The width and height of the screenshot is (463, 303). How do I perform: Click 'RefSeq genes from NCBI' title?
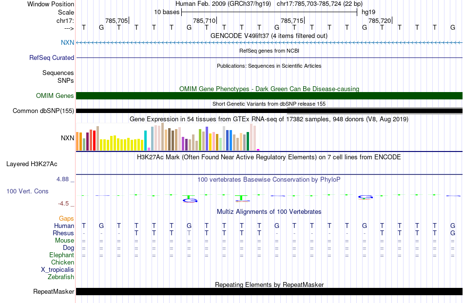[269, 51]
